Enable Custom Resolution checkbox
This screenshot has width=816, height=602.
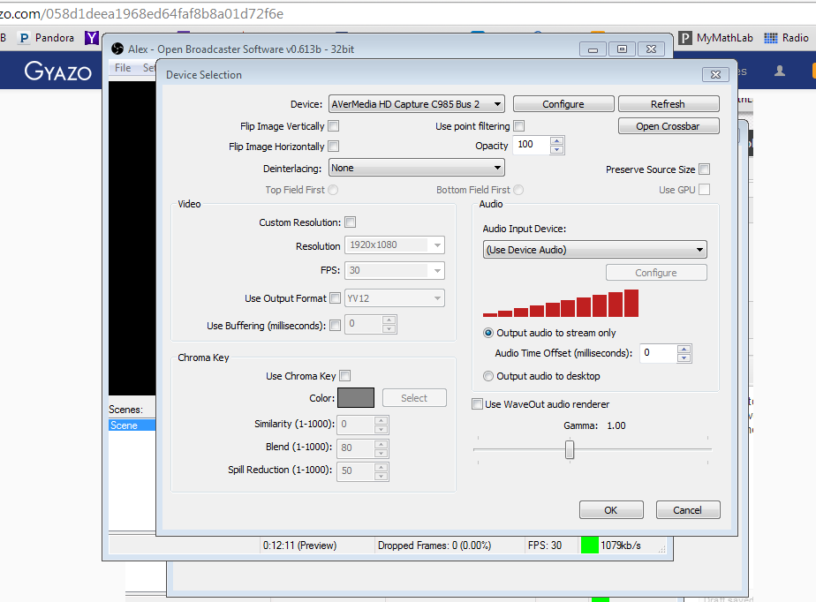click(x=351, y=222)
